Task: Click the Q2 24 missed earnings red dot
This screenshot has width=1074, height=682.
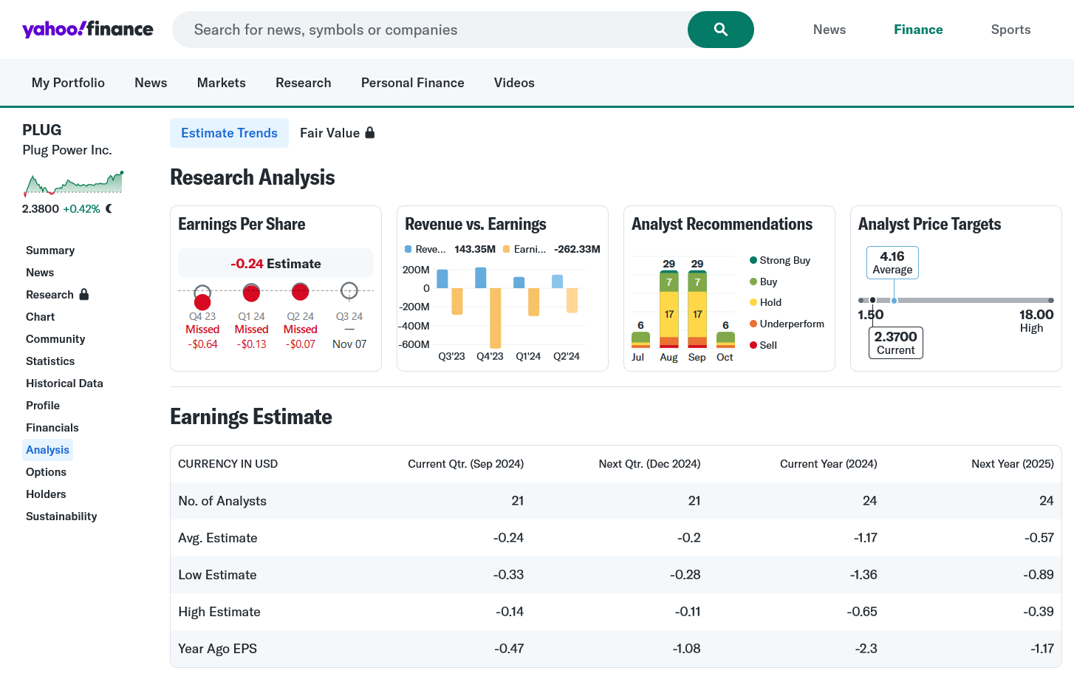Action: point(300,292)
